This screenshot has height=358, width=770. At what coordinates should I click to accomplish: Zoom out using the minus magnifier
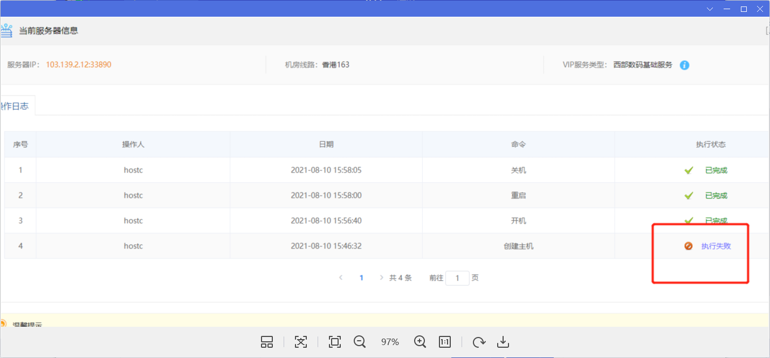(x=360, y=342)
